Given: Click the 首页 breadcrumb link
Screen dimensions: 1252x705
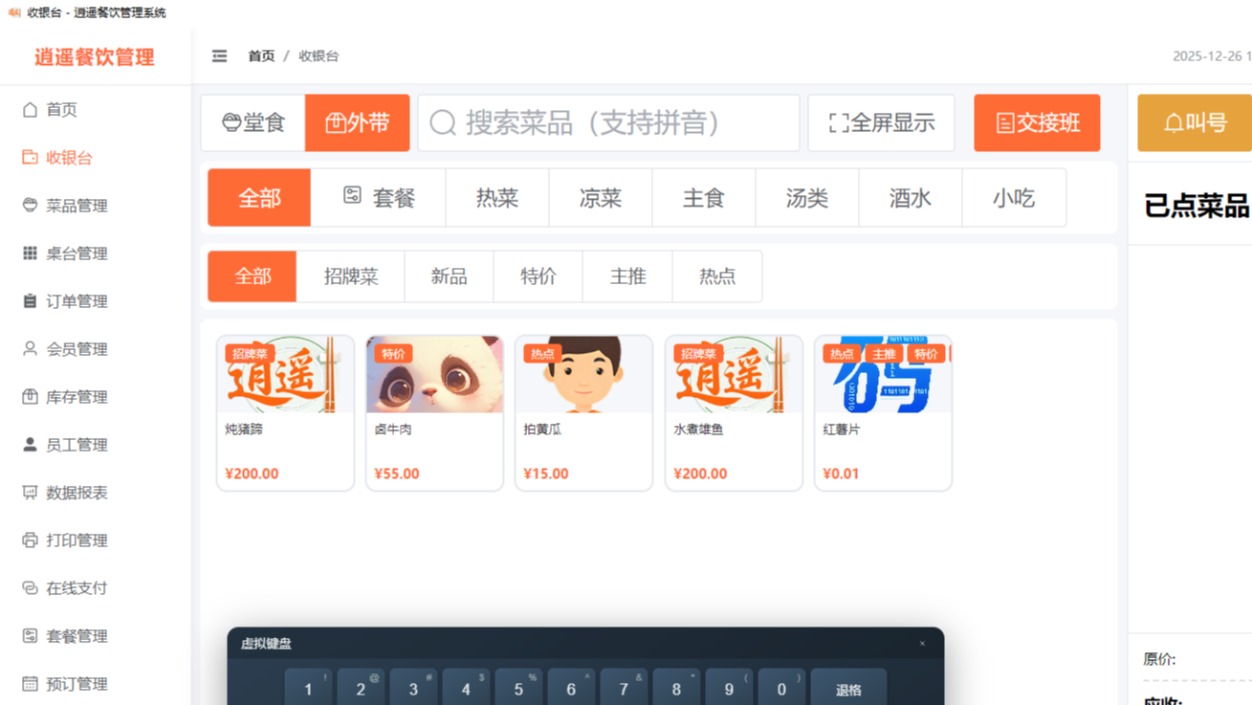Looking at the screenshot, I should coord(261,55).
